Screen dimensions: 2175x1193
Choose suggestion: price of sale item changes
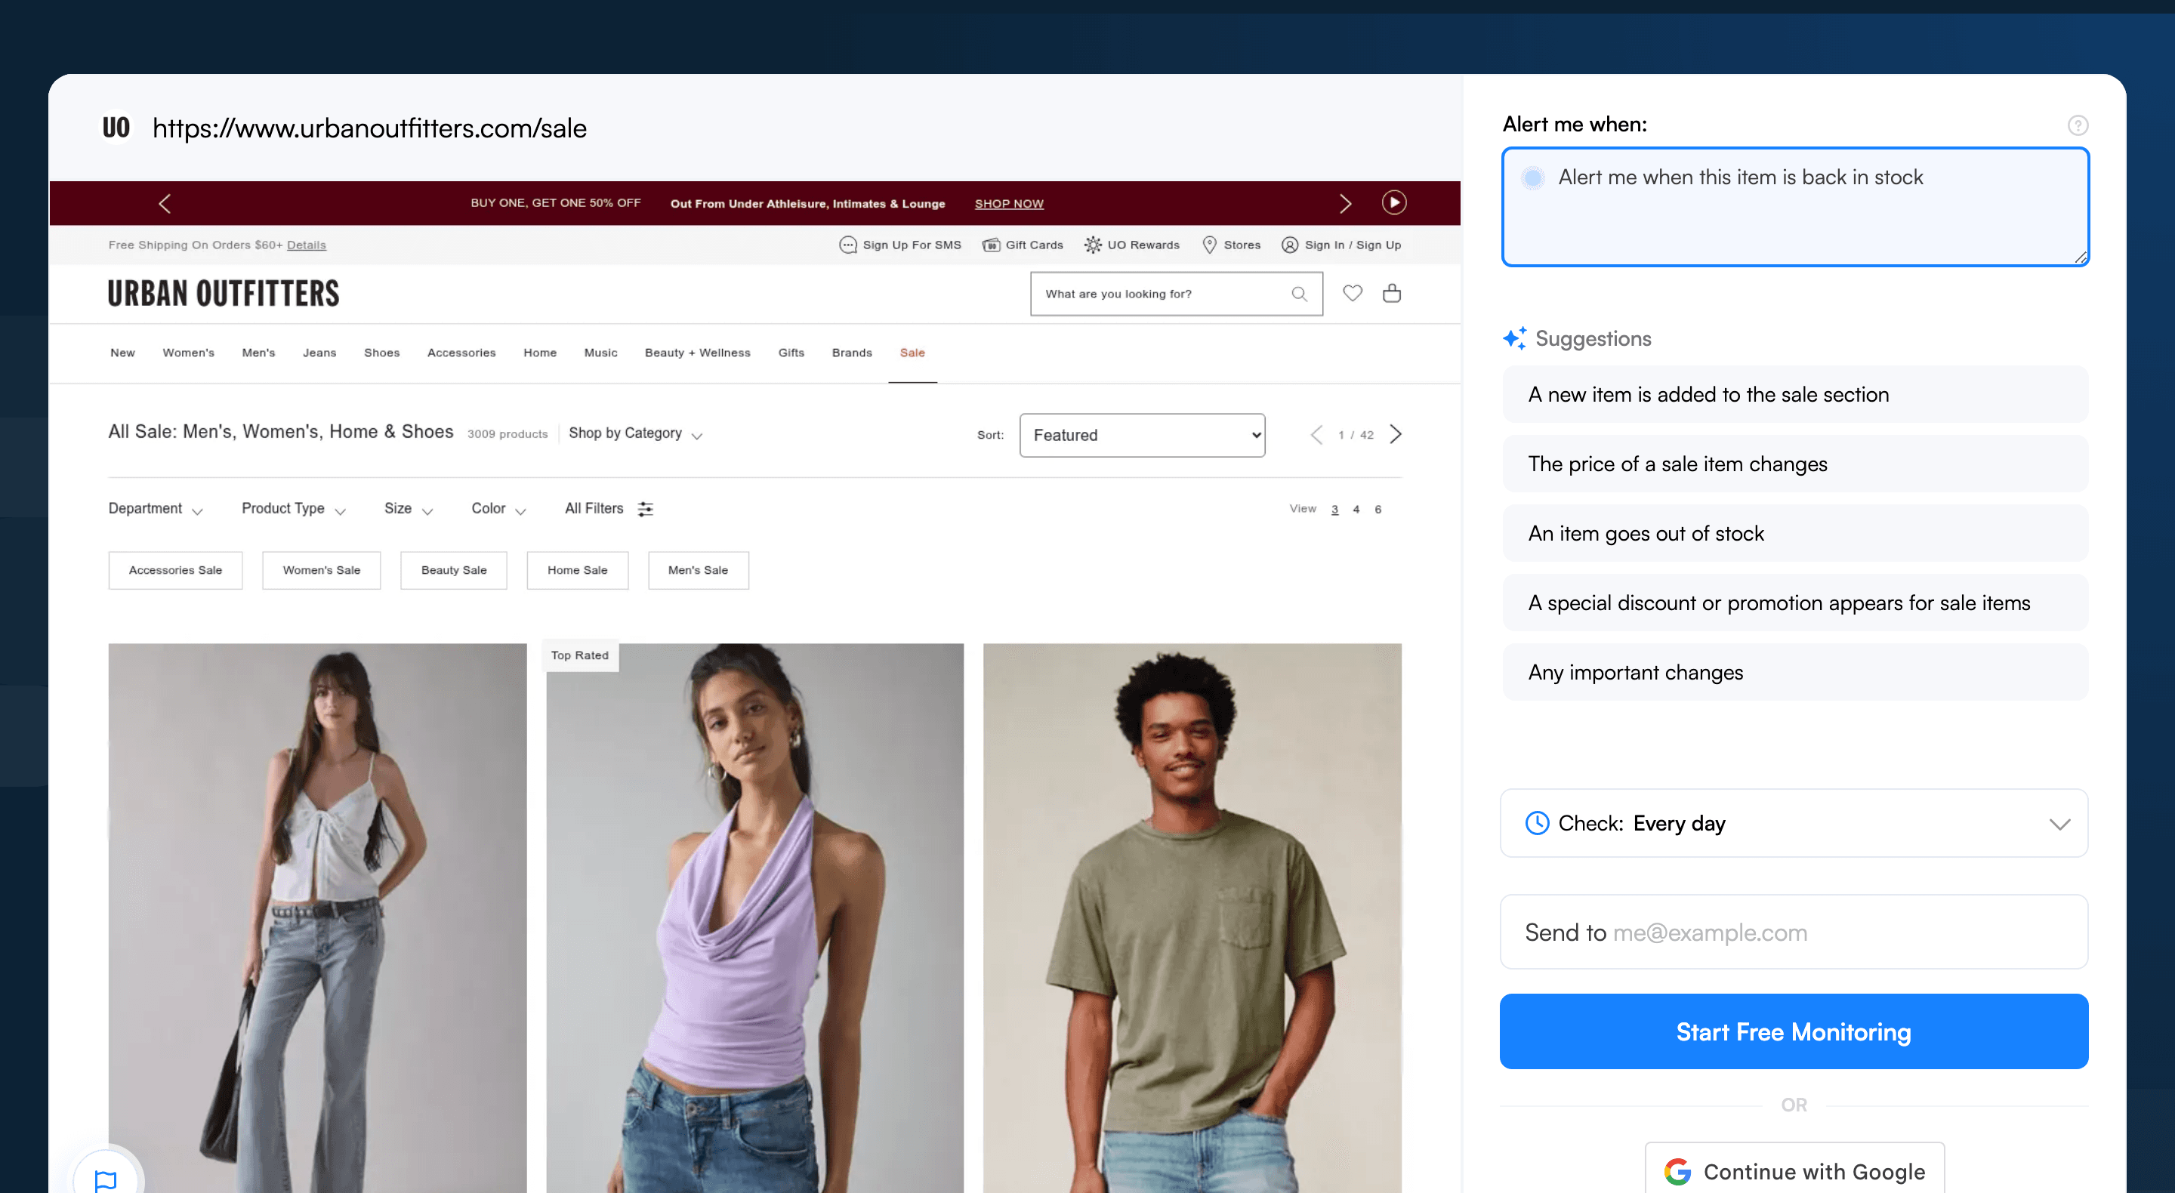click(1795, 464)
